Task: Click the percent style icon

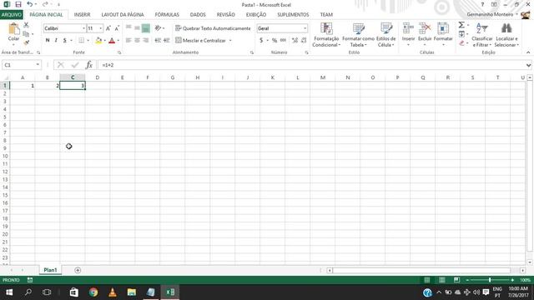Action: coord(275,41)
